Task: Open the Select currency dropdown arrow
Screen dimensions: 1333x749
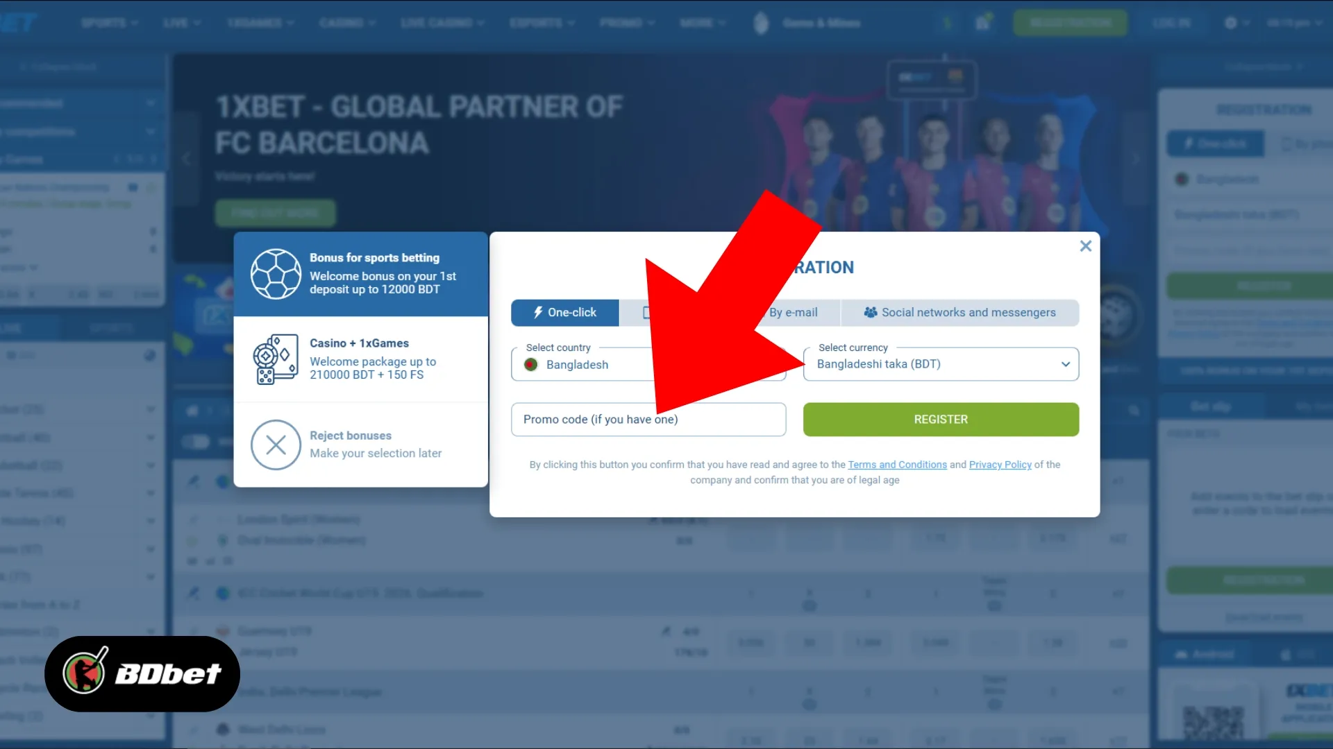Action: point(1065,365)
